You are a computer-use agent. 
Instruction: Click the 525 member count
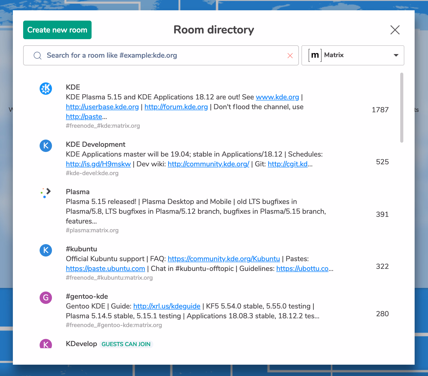(x=382, y=162)
